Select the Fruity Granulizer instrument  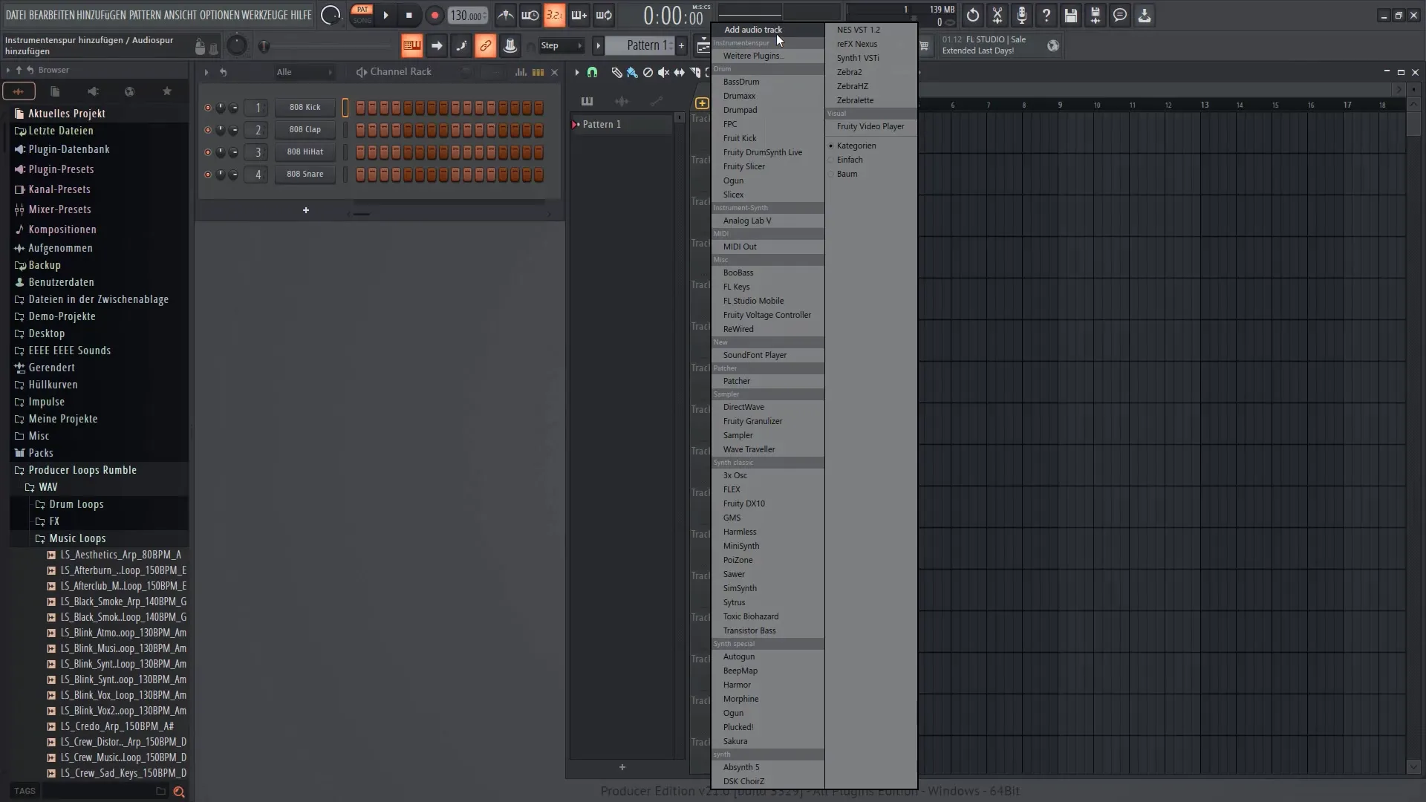click(752, 421)
